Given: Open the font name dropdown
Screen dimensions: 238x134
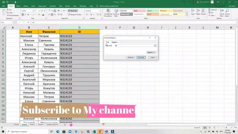Looking at the screenshot, I should 33,11.
